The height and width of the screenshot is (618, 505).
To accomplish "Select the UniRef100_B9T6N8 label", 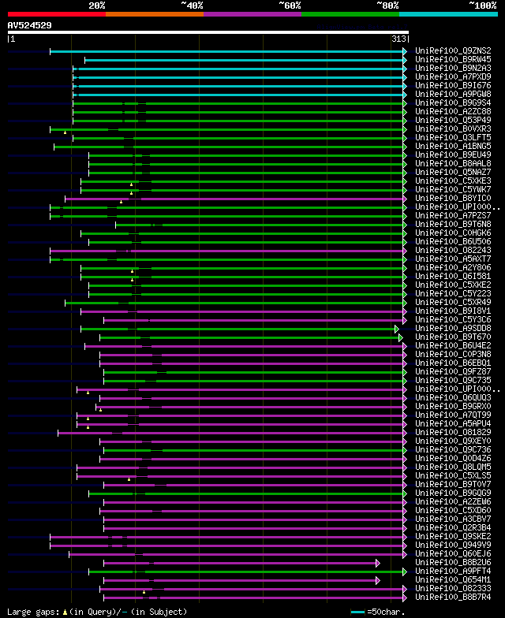I will (x=453, y=224).
